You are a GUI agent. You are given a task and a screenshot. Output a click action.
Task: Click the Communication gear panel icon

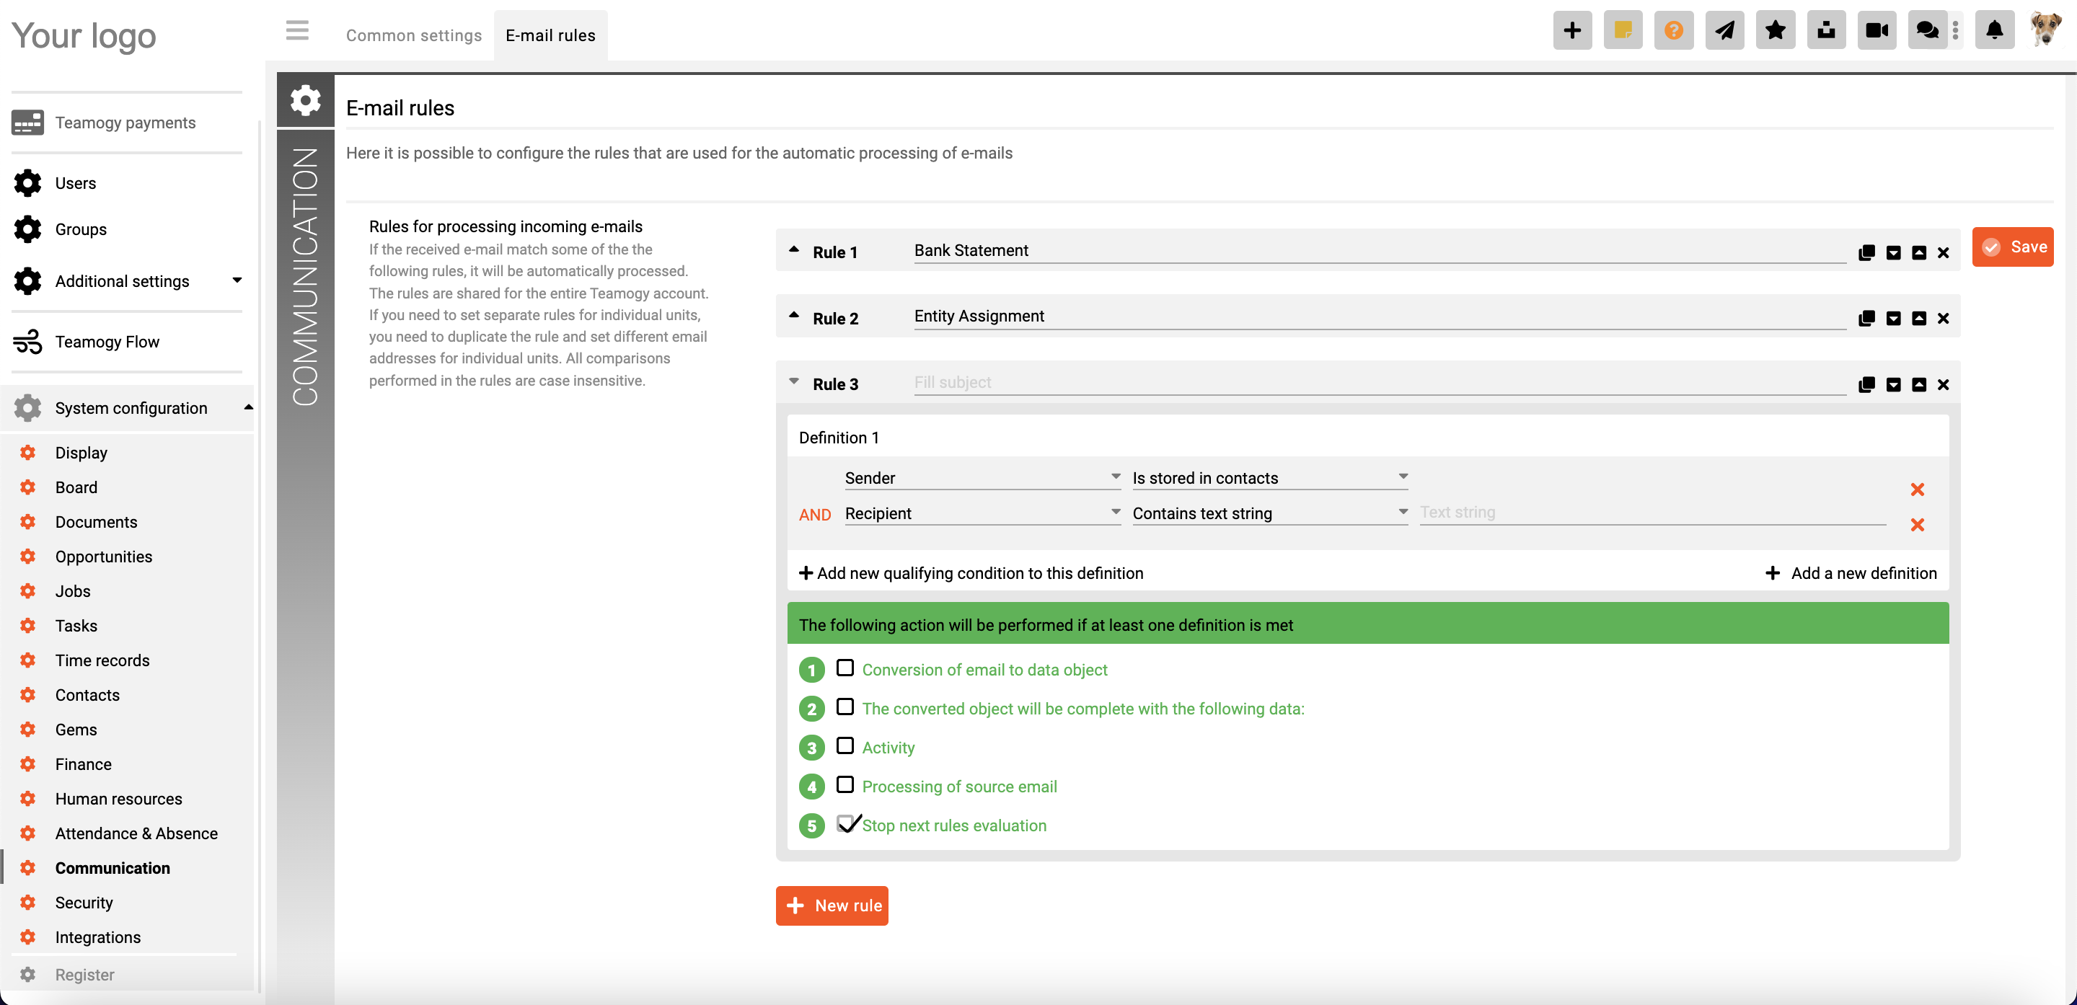pyautogui.click(x=305, y=101)
